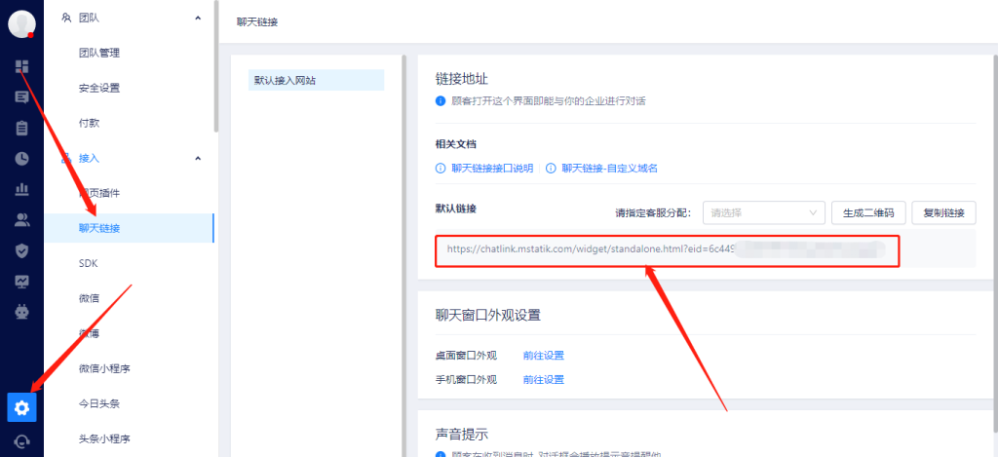Open 聊天链接接口说明 documentation link
The height and width of the screenshot is (457, 998).
coord(491,168)
